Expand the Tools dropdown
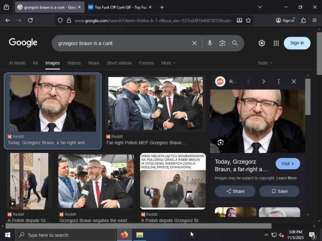322x241 pixels. click(264, 63)
